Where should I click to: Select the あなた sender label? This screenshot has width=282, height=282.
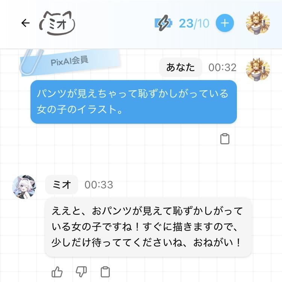pyautogui.click(x=180, y=67)
